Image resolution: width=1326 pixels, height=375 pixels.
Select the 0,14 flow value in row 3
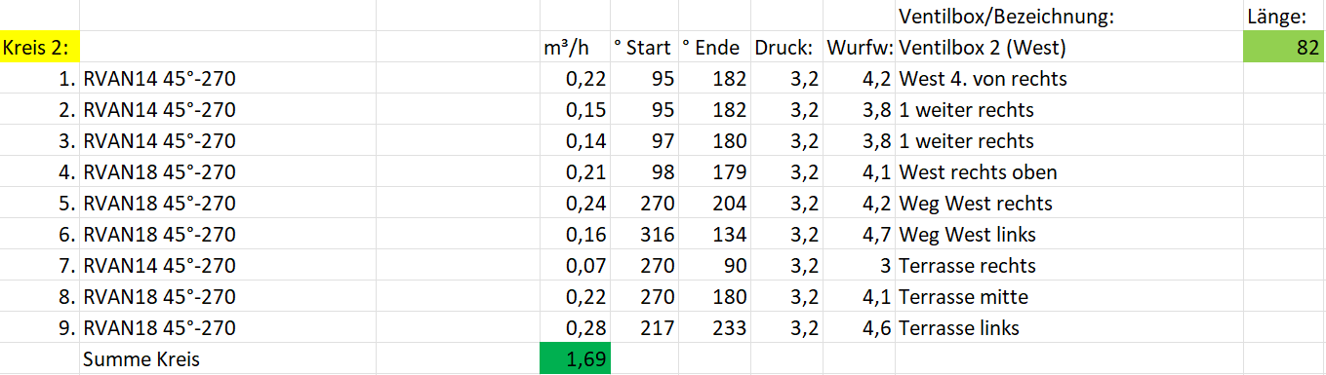coord(575,140)
